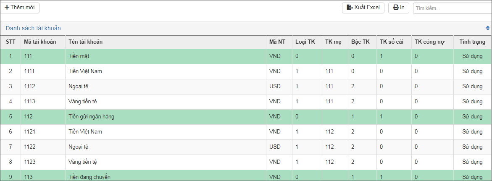The height and width of the screenshot is (181, 492).
Task: Click Sử dụng status of account 1121
Action: point(473,132)
